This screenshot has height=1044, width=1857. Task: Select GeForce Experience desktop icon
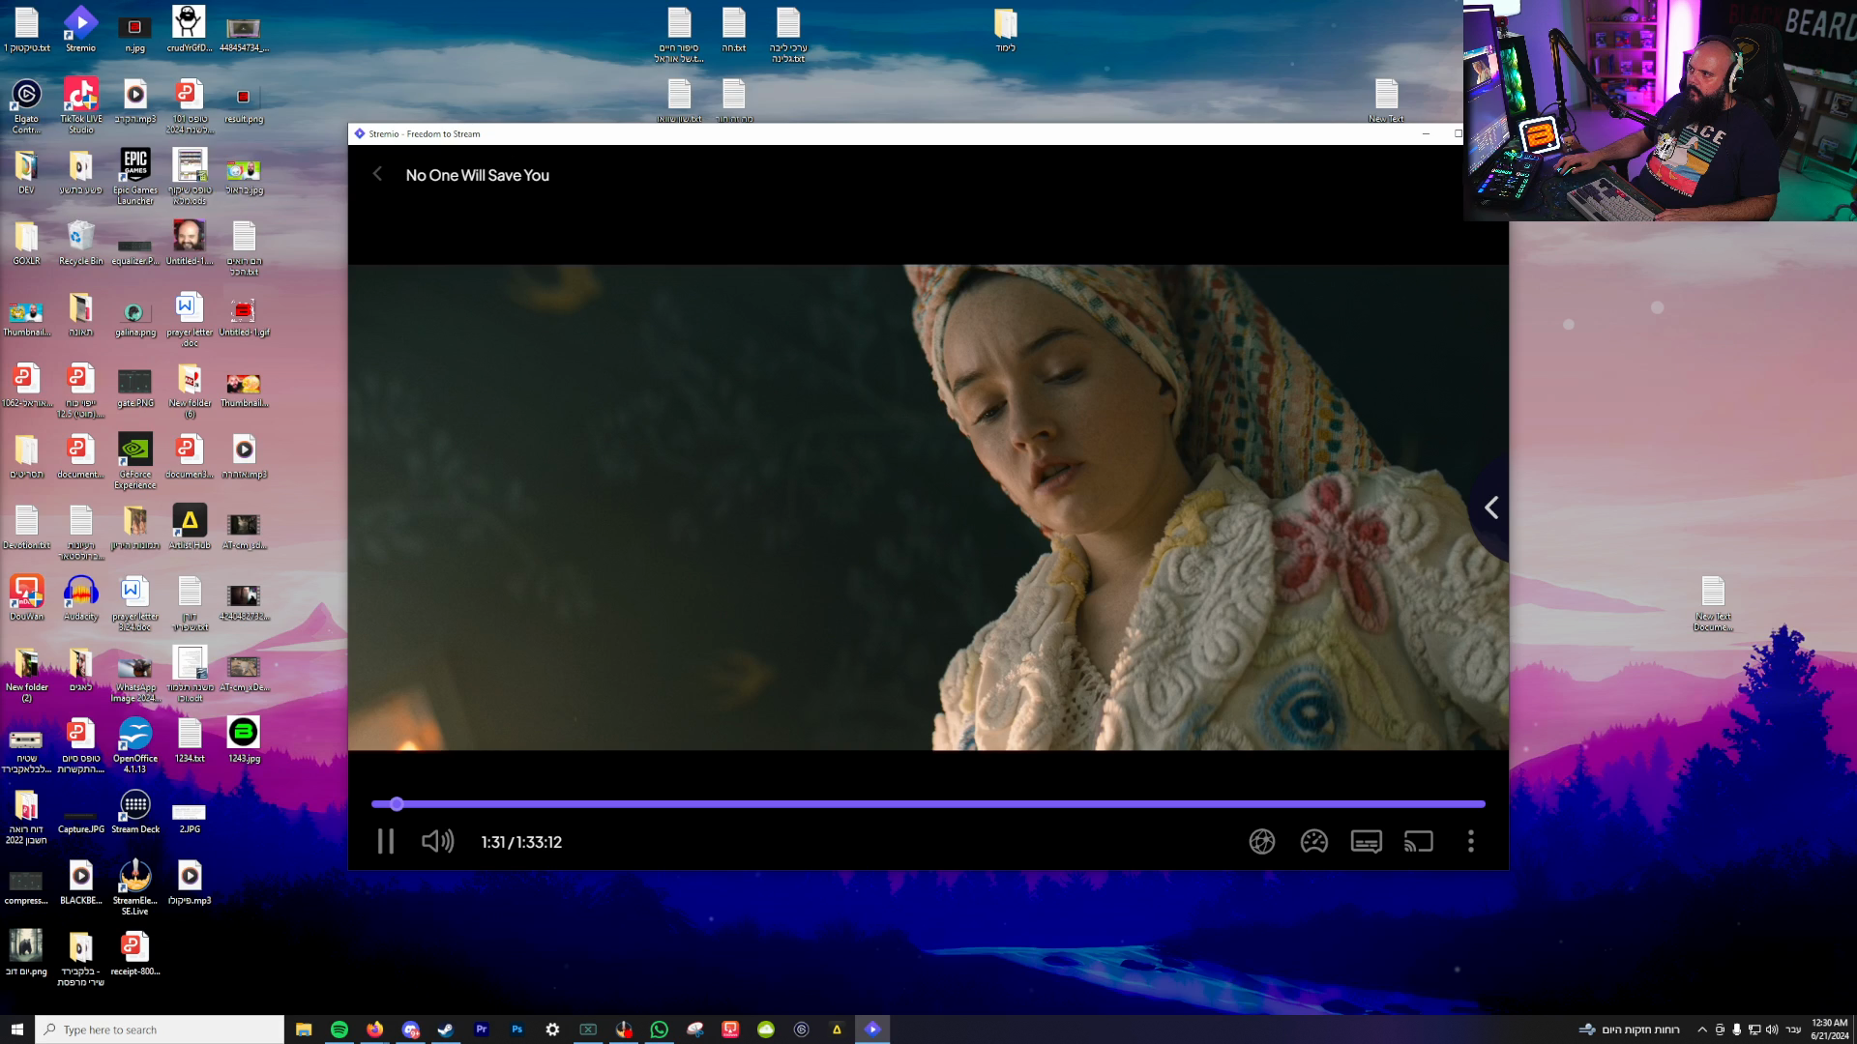click(135, 460)
